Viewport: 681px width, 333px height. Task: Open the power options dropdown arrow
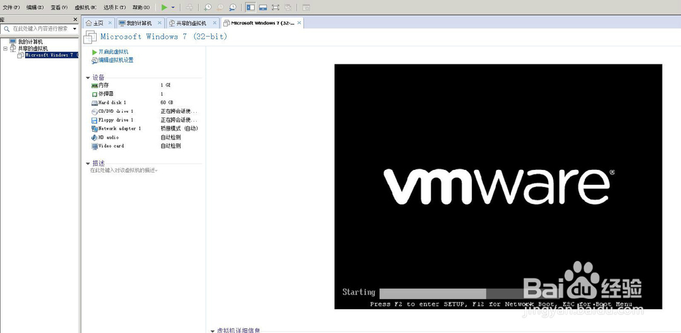(173, 7)
